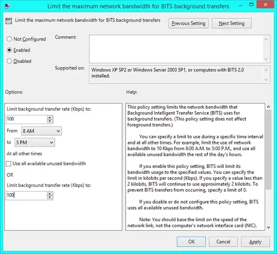
Task: Click the 'OR' label in Options
Action: point(10,175)
